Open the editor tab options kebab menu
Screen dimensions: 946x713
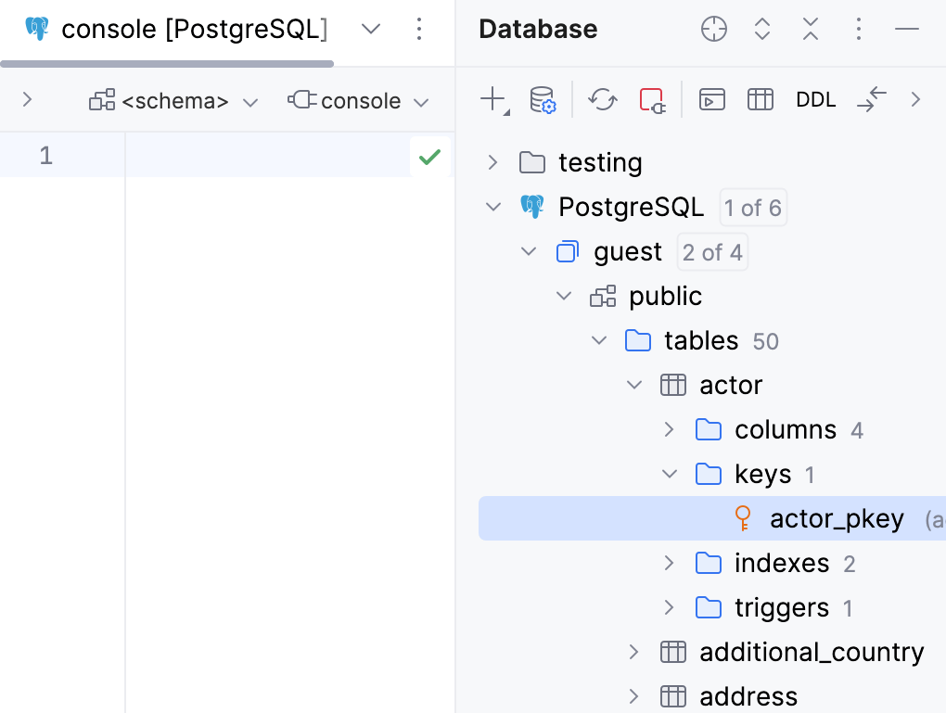419,30
